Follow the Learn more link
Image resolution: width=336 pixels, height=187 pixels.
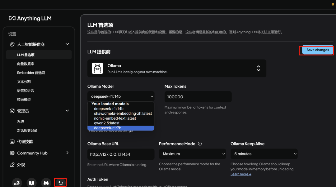241,174
